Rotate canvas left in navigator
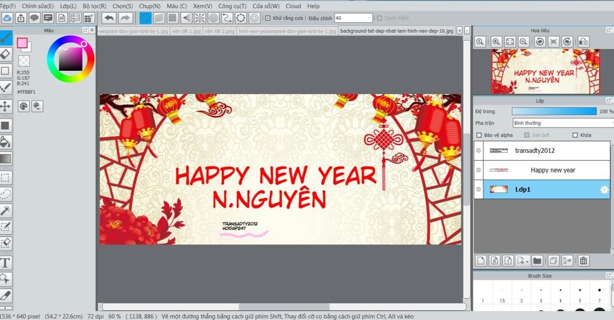 (x=540, y=42)
